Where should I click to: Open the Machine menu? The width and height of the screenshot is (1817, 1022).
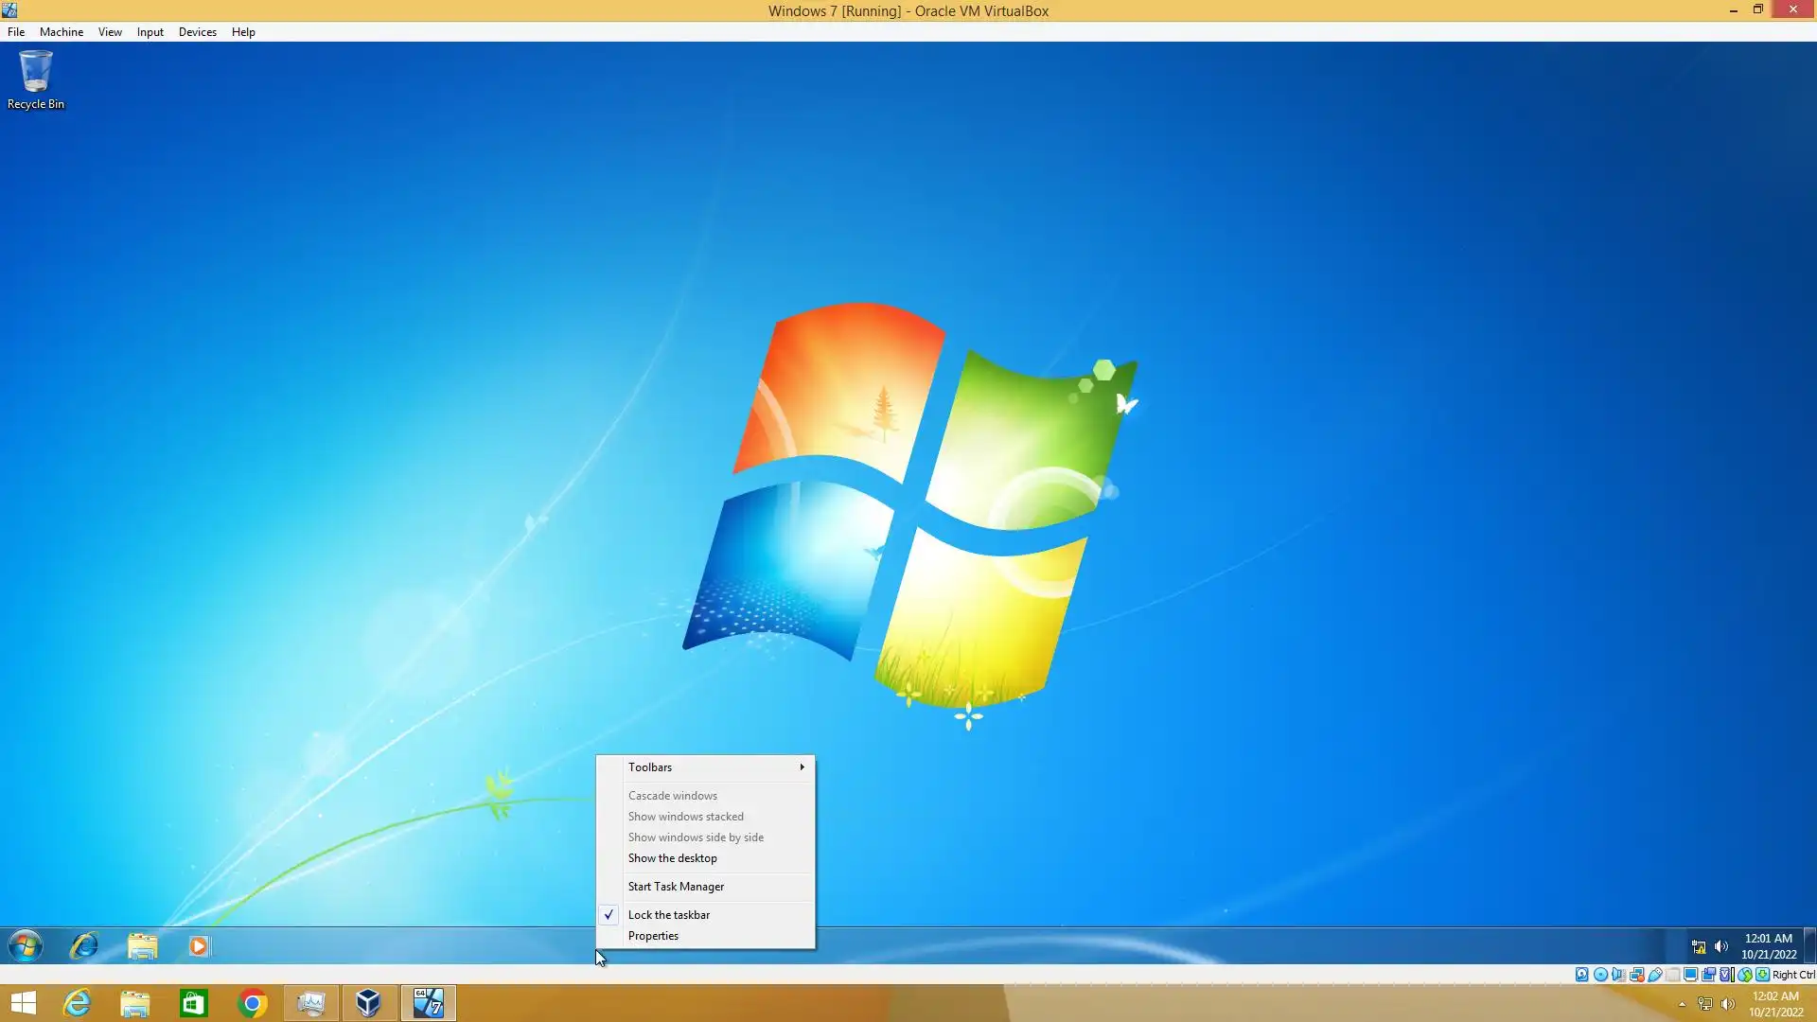(x=62, y=32)
